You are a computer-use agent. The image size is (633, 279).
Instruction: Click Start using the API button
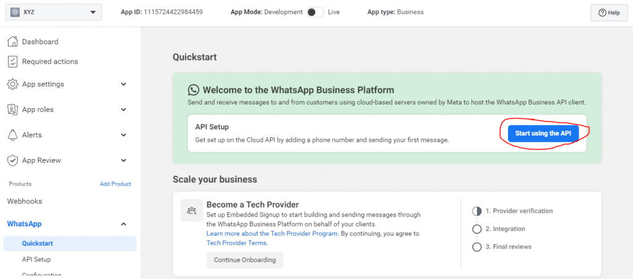tap(543, 133)
